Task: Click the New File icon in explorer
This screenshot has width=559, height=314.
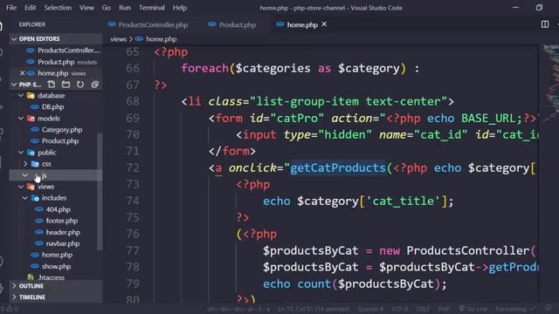Action: 52,85
